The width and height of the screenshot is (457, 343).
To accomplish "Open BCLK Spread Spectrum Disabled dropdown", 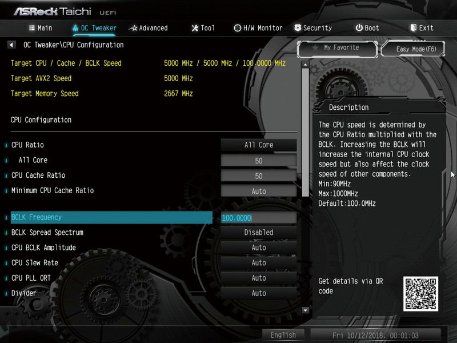I will click(259, 233).
